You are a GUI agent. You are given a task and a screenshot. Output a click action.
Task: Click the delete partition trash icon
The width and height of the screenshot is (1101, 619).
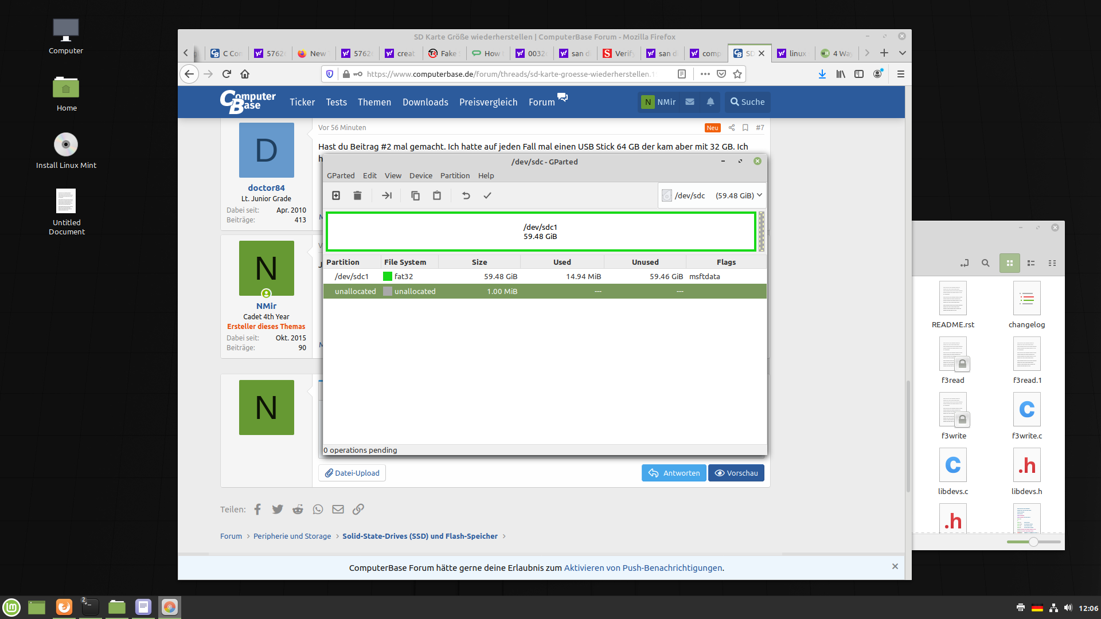point(357,195)
